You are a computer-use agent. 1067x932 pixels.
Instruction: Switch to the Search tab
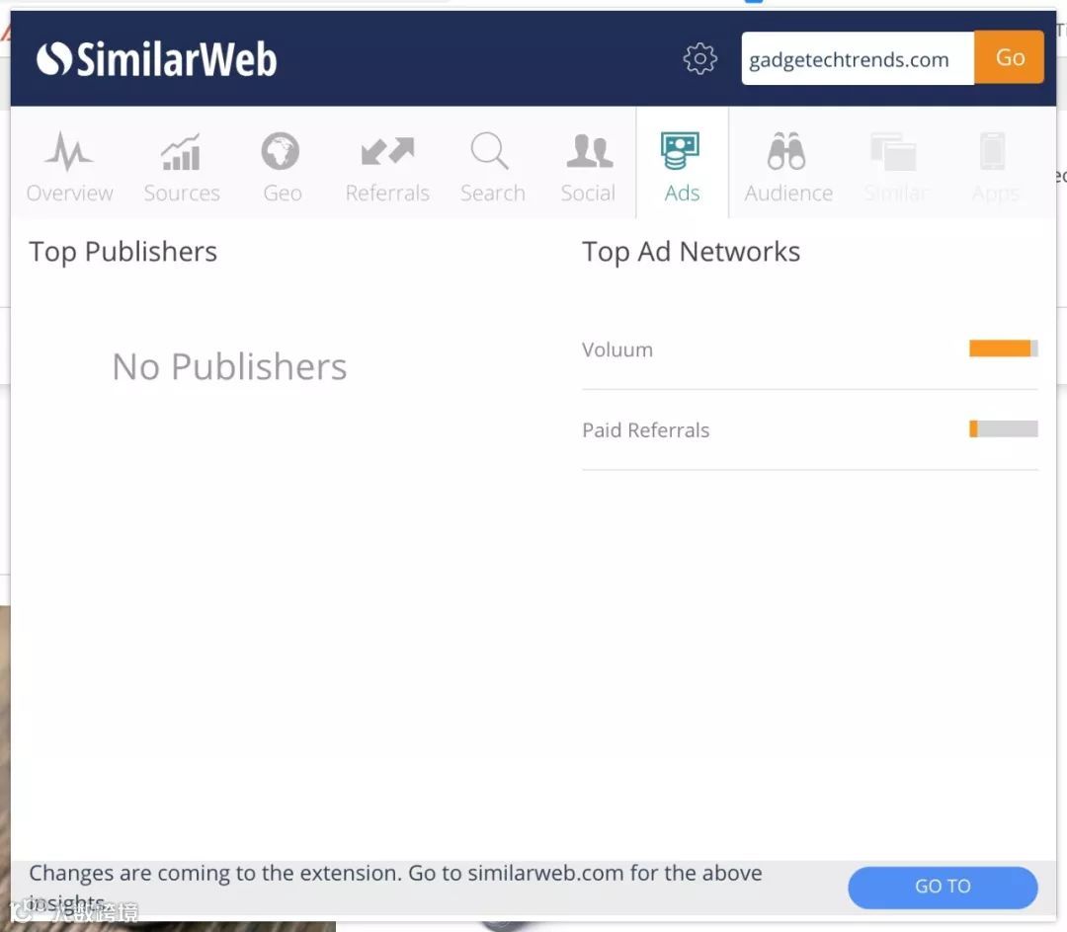(492, 167)
